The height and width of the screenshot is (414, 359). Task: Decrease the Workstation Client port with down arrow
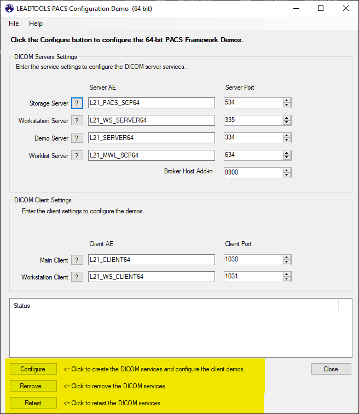[x=287, y=279]
